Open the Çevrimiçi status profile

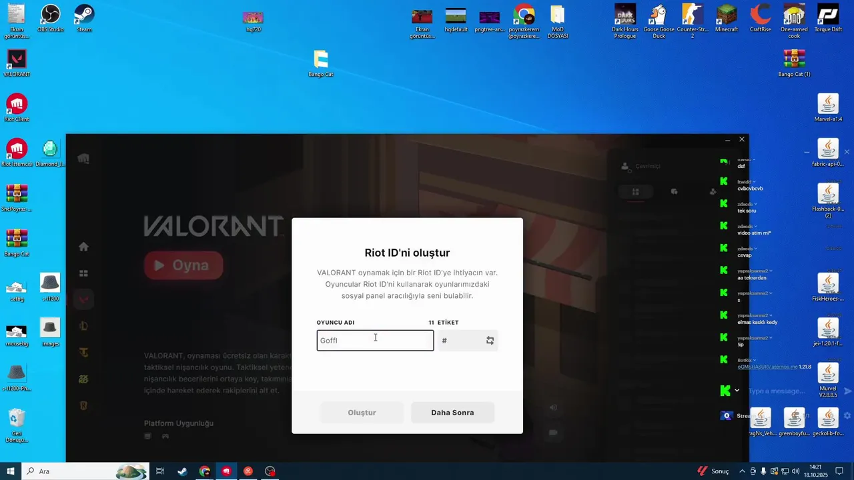pos(640,166)
